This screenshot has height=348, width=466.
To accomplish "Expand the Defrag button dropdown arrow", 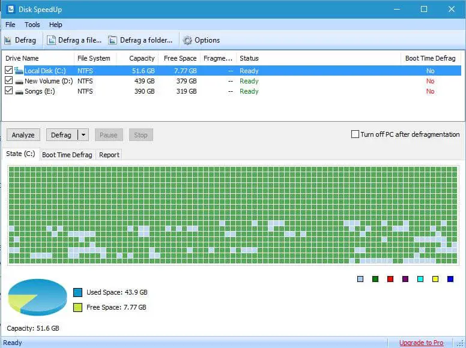I will (83, 135).
